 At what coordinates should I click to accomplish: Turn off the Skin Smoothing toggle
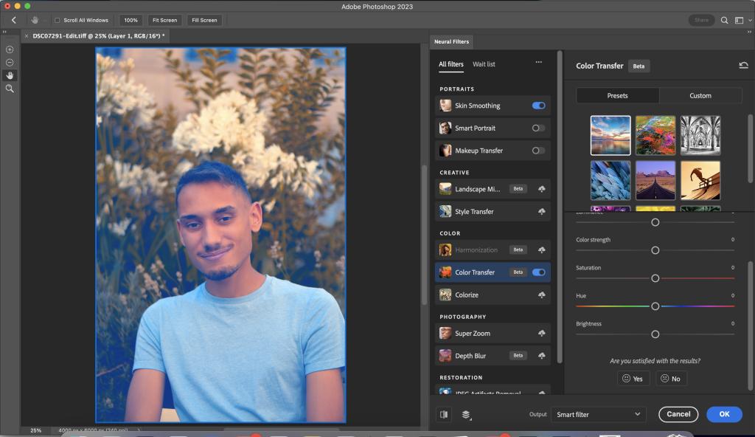point(539,106)
